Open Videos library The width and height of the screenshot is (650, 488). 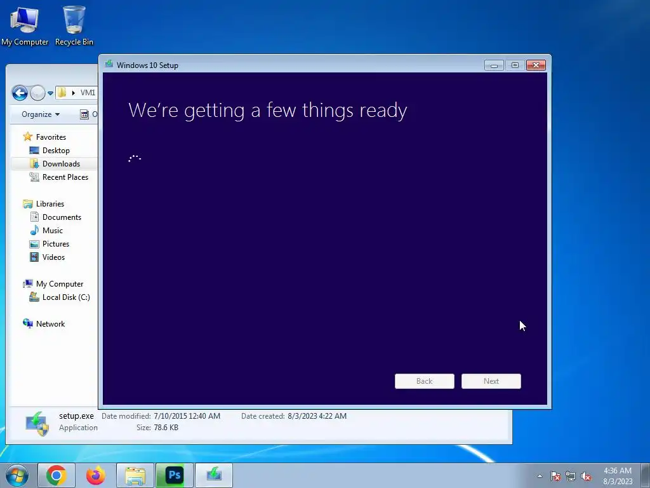[53, 257]
